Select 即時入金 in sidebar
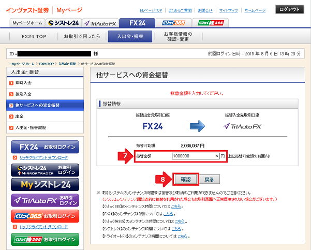The height and width of the screenshot is (250, 311). [x=45, y=83]
